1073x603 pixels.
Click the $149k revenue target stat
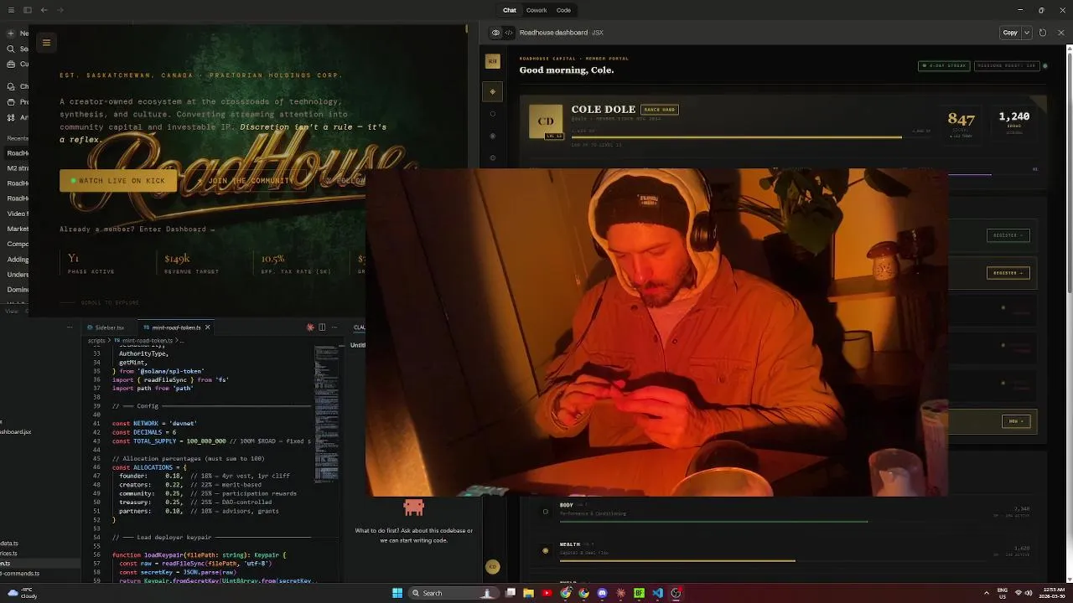tap(191, 264)
